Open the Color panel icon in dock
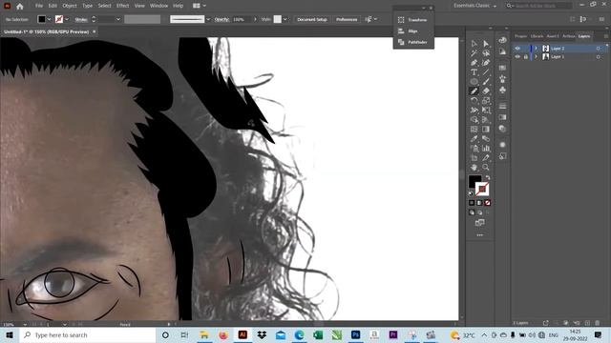This screenshot has width=611, height=343. 502,40
